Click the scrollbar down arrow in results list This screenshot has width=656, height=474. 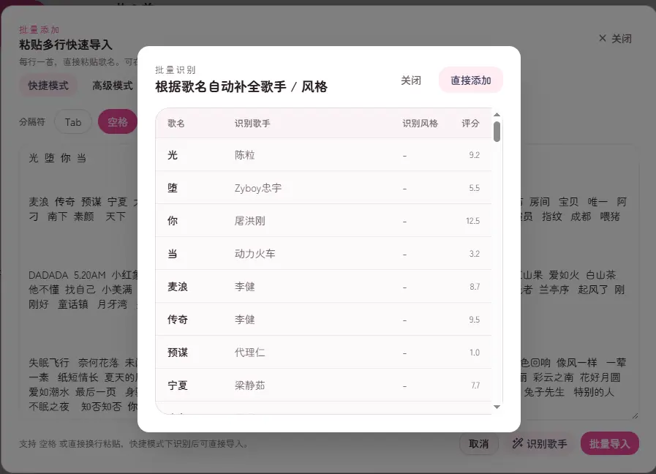click(x=497, y=408)
